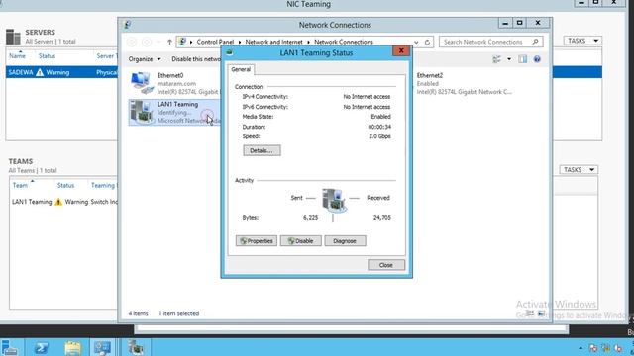Click SADEWA warning triangle icon

tap(40, 72)
